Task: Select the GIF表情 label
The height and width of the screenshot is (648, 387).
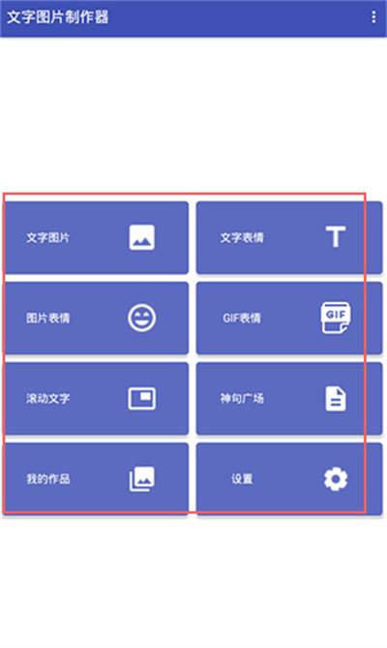Action: [x=242, y=318]
